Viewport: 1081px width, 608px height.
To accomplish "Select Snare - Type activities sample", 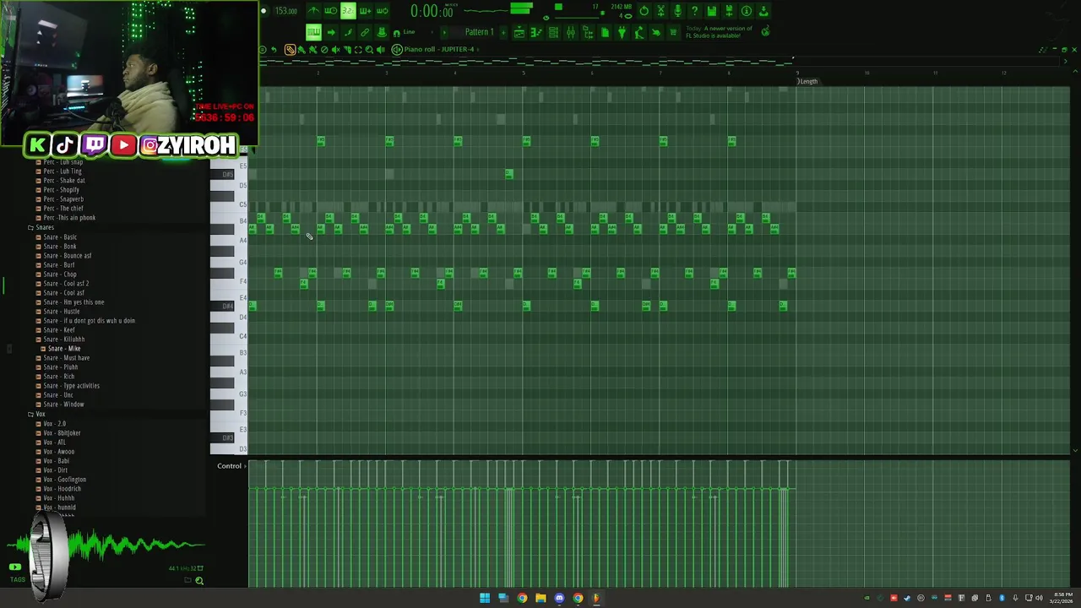I will click(72, 386).
